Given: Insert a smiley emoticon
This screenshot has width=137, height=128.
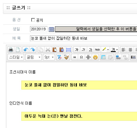Looking at the screenshot, I should (x=95, y=57).
